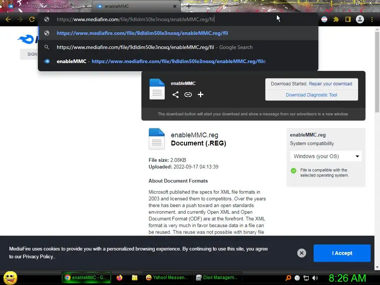380x285 pixels.
Task: Click the enableMMC file icon in dark panel
Action: (x=157, y=89)
